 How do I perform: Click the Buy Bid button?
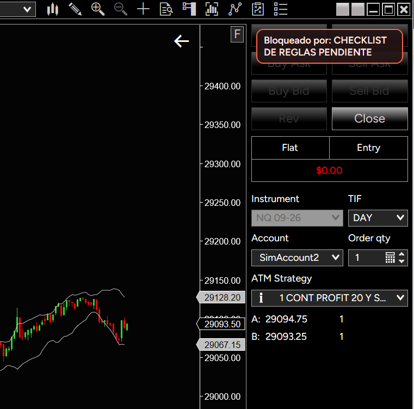pyautogui.click(x=289, y=91)
